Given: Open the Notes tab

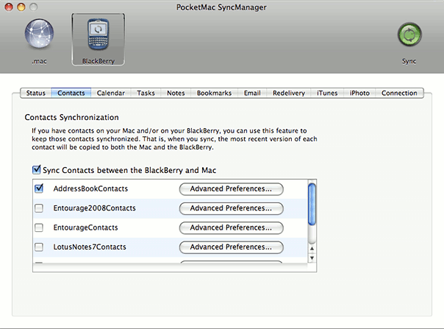Looking at the screenshot, I should point(176,93).
